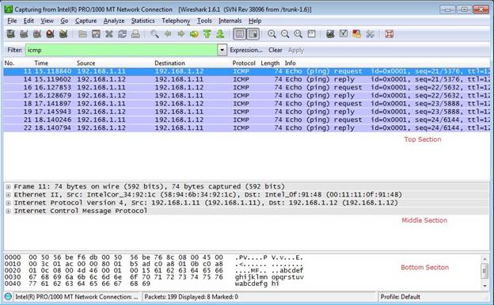The height and width of the screenshot is (305, 494).
Task: Jump to the first packet icon
Action: click(x=207, y=34)
